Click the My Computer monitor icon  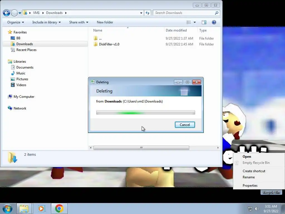coord(10,97)
